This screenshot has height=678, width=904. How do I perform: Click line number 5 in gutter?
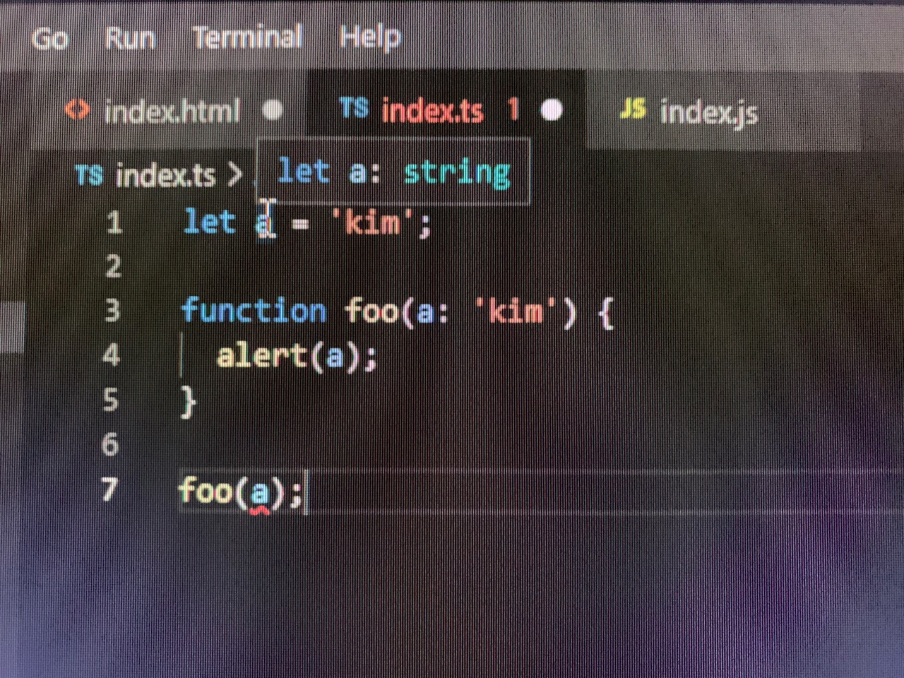pos(110,400)
